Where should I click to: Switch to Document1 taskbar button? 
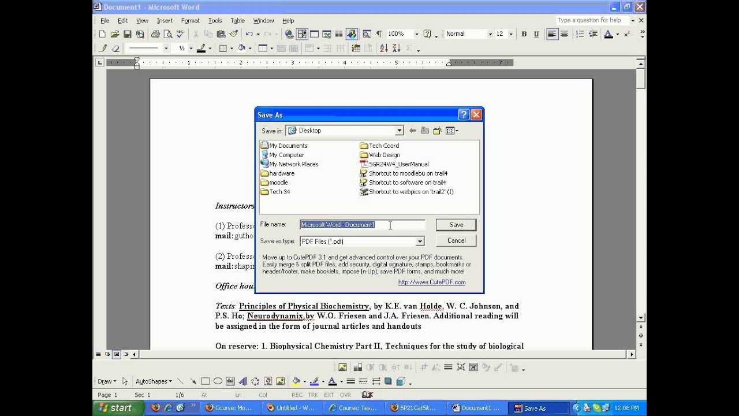(x=476, y=408)
